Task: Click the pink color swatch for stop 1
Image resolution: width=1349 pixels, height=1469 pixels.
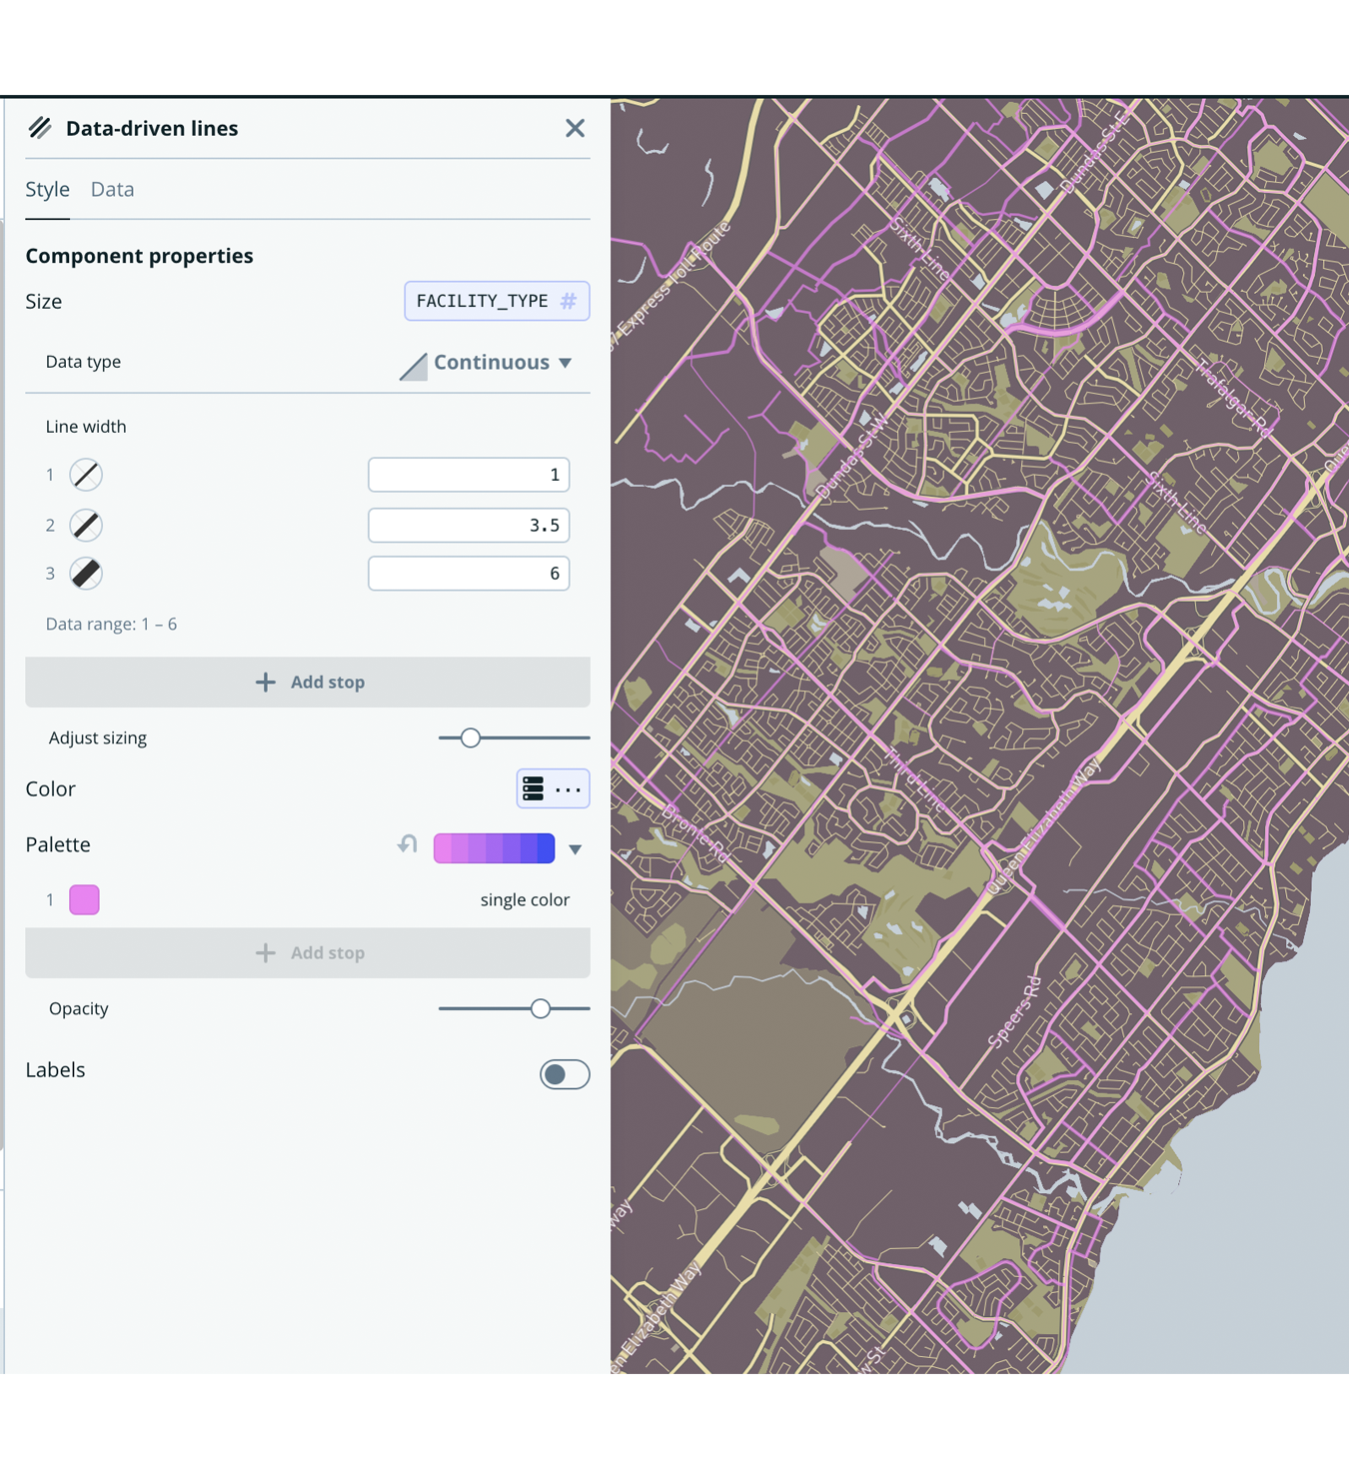Action: pos(84,899)
